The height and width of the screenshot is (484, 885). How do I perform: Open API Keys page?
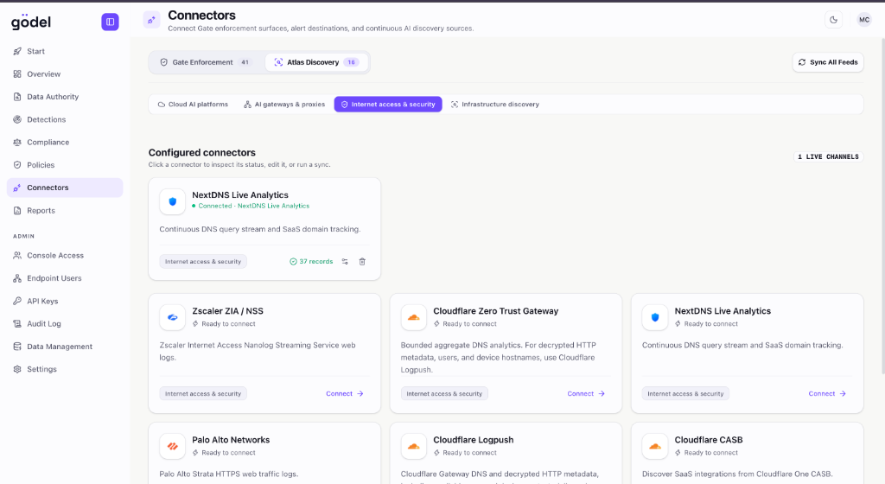point(65,302)
